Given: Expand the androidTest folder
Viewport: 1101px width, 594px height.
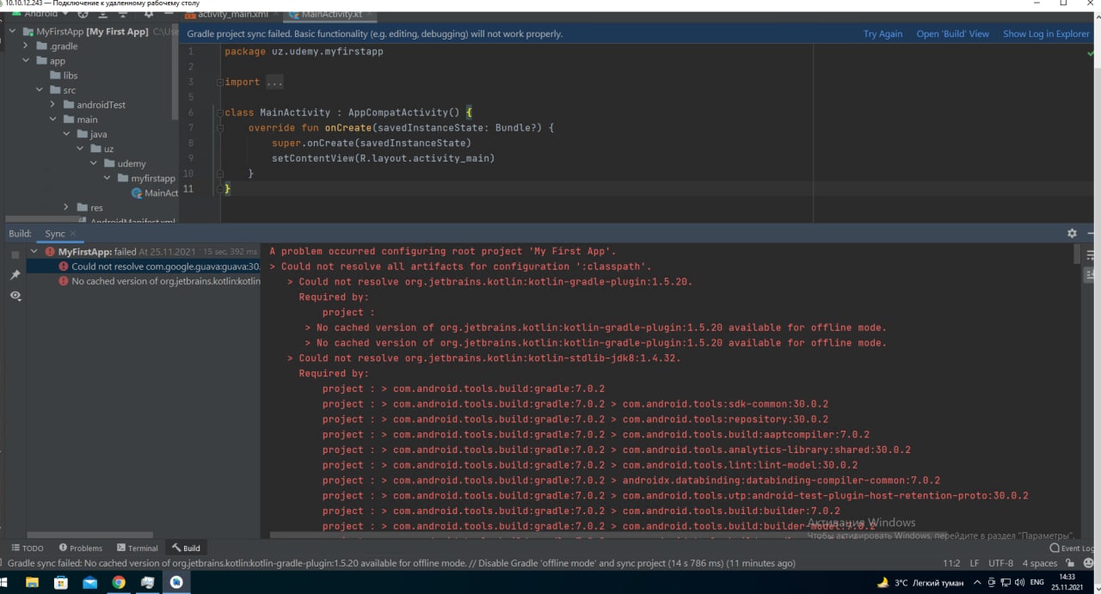Looking at the screenshot, I should (x=53, y=105).
